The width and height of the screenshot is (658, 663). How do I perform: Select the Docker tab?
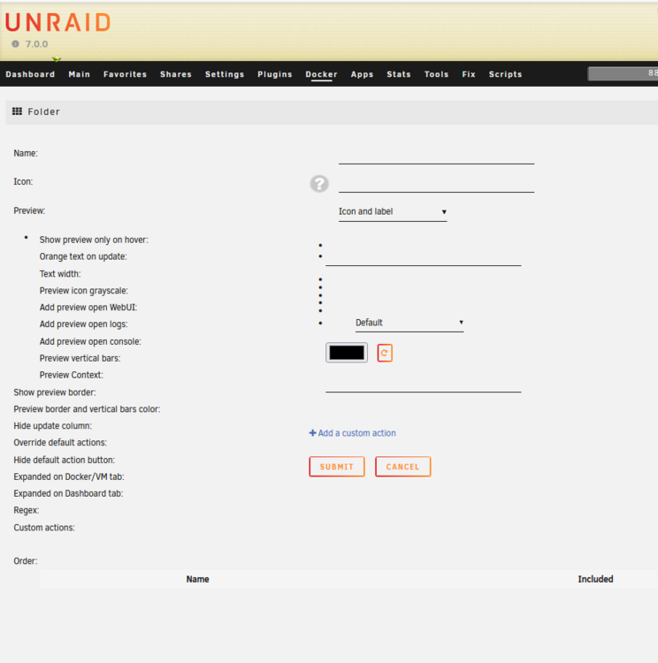321,74
